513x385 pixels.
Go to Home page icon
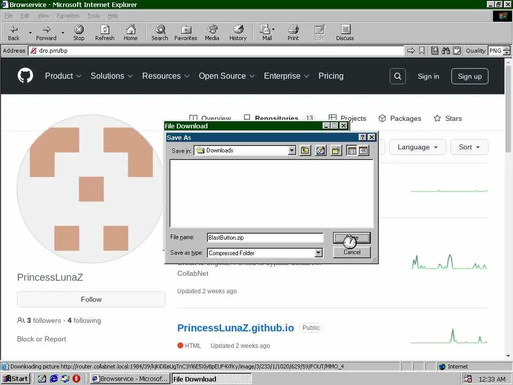[x=131, y=33]
